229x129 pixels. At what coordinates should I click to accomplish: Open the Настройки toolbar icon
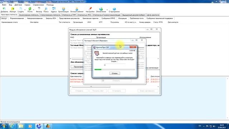[x=90, y=10]
